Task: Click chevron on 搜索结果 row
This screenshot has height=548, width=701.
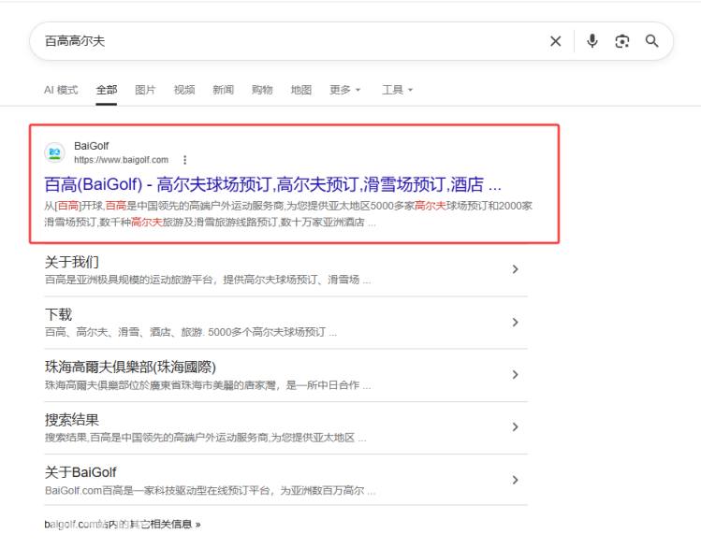Action: (x=515, y=427)
